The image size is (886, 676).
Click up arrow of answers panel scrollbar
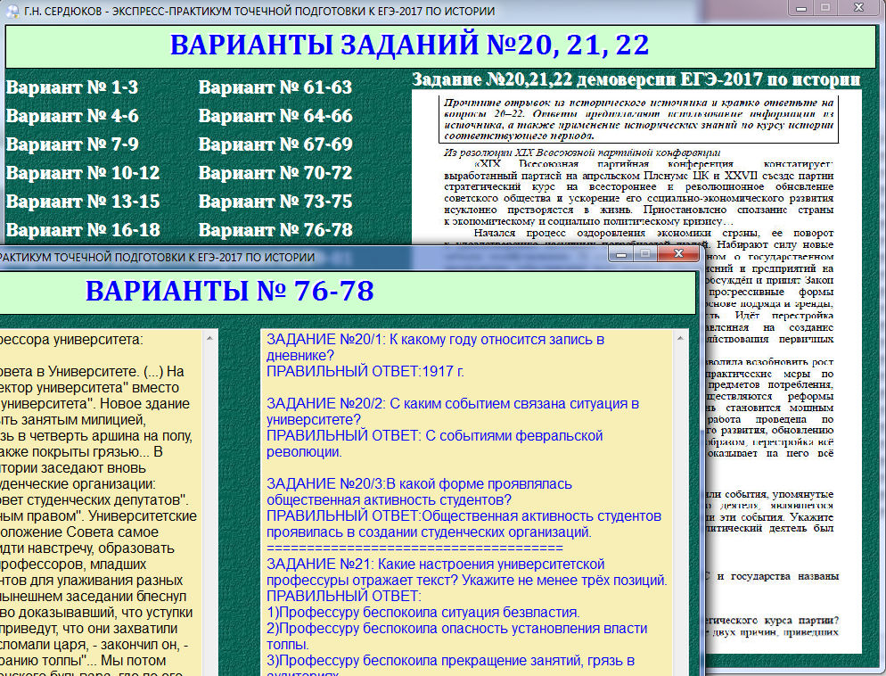pos(680,338)
